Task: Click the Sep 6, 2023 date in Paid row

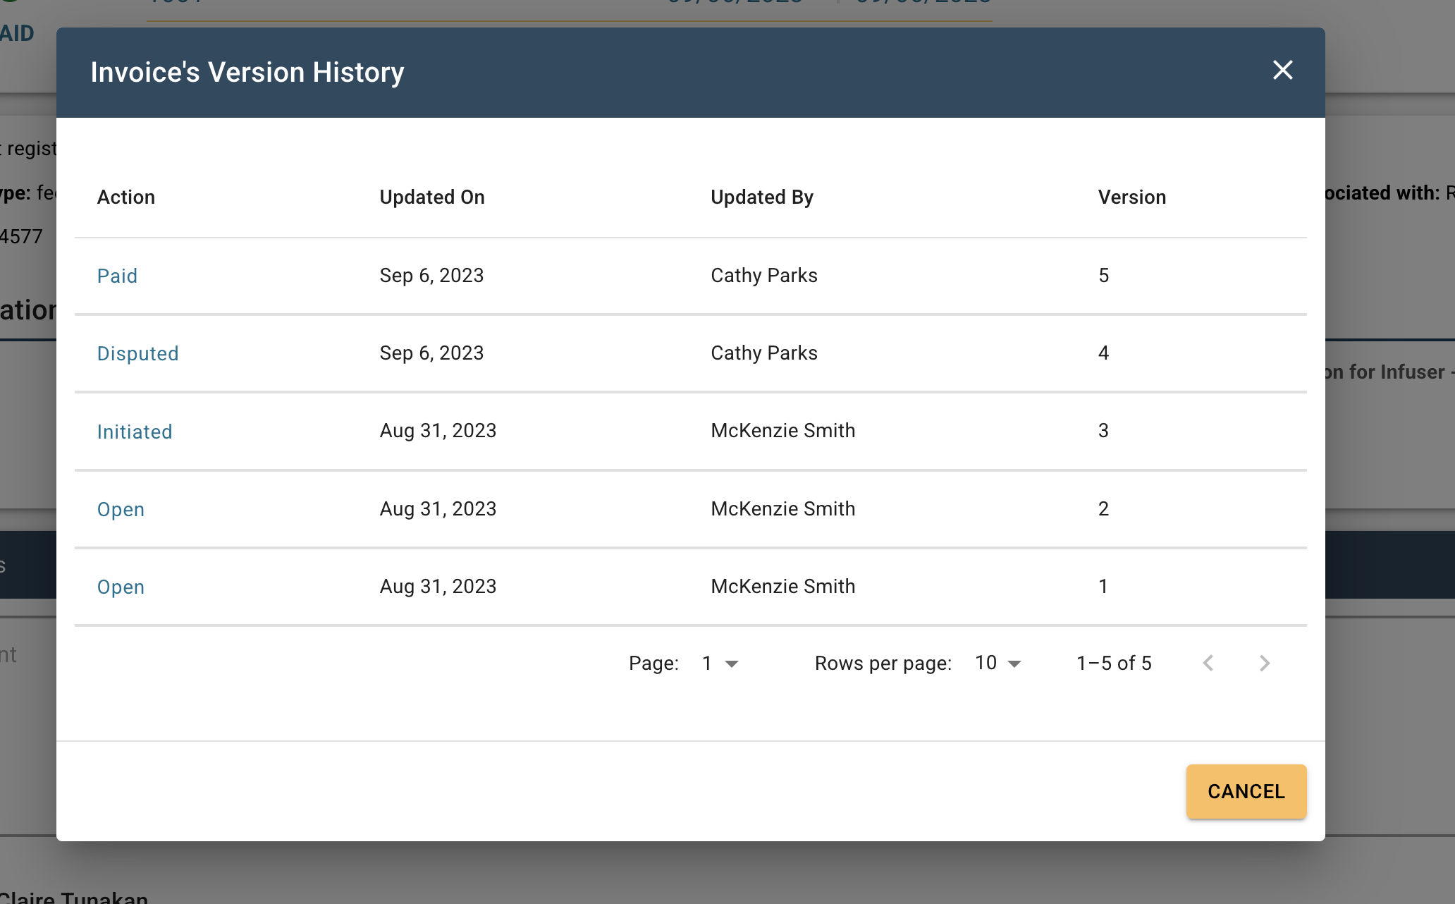Action: pos(431,276)
